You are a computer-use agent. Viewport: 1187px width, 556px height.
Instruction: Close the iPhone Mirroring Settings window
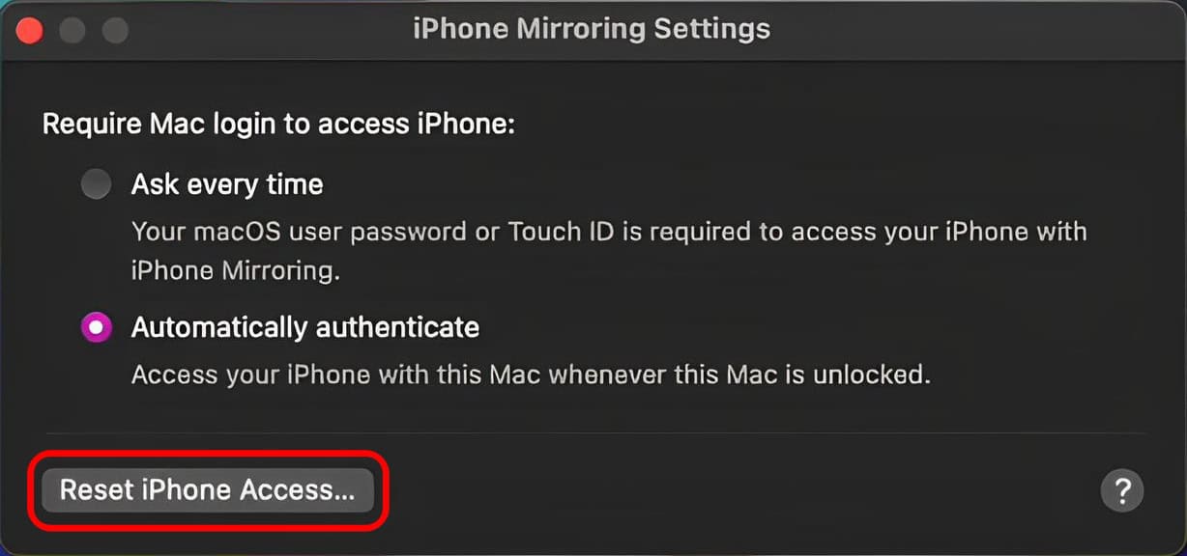[29, 29]
